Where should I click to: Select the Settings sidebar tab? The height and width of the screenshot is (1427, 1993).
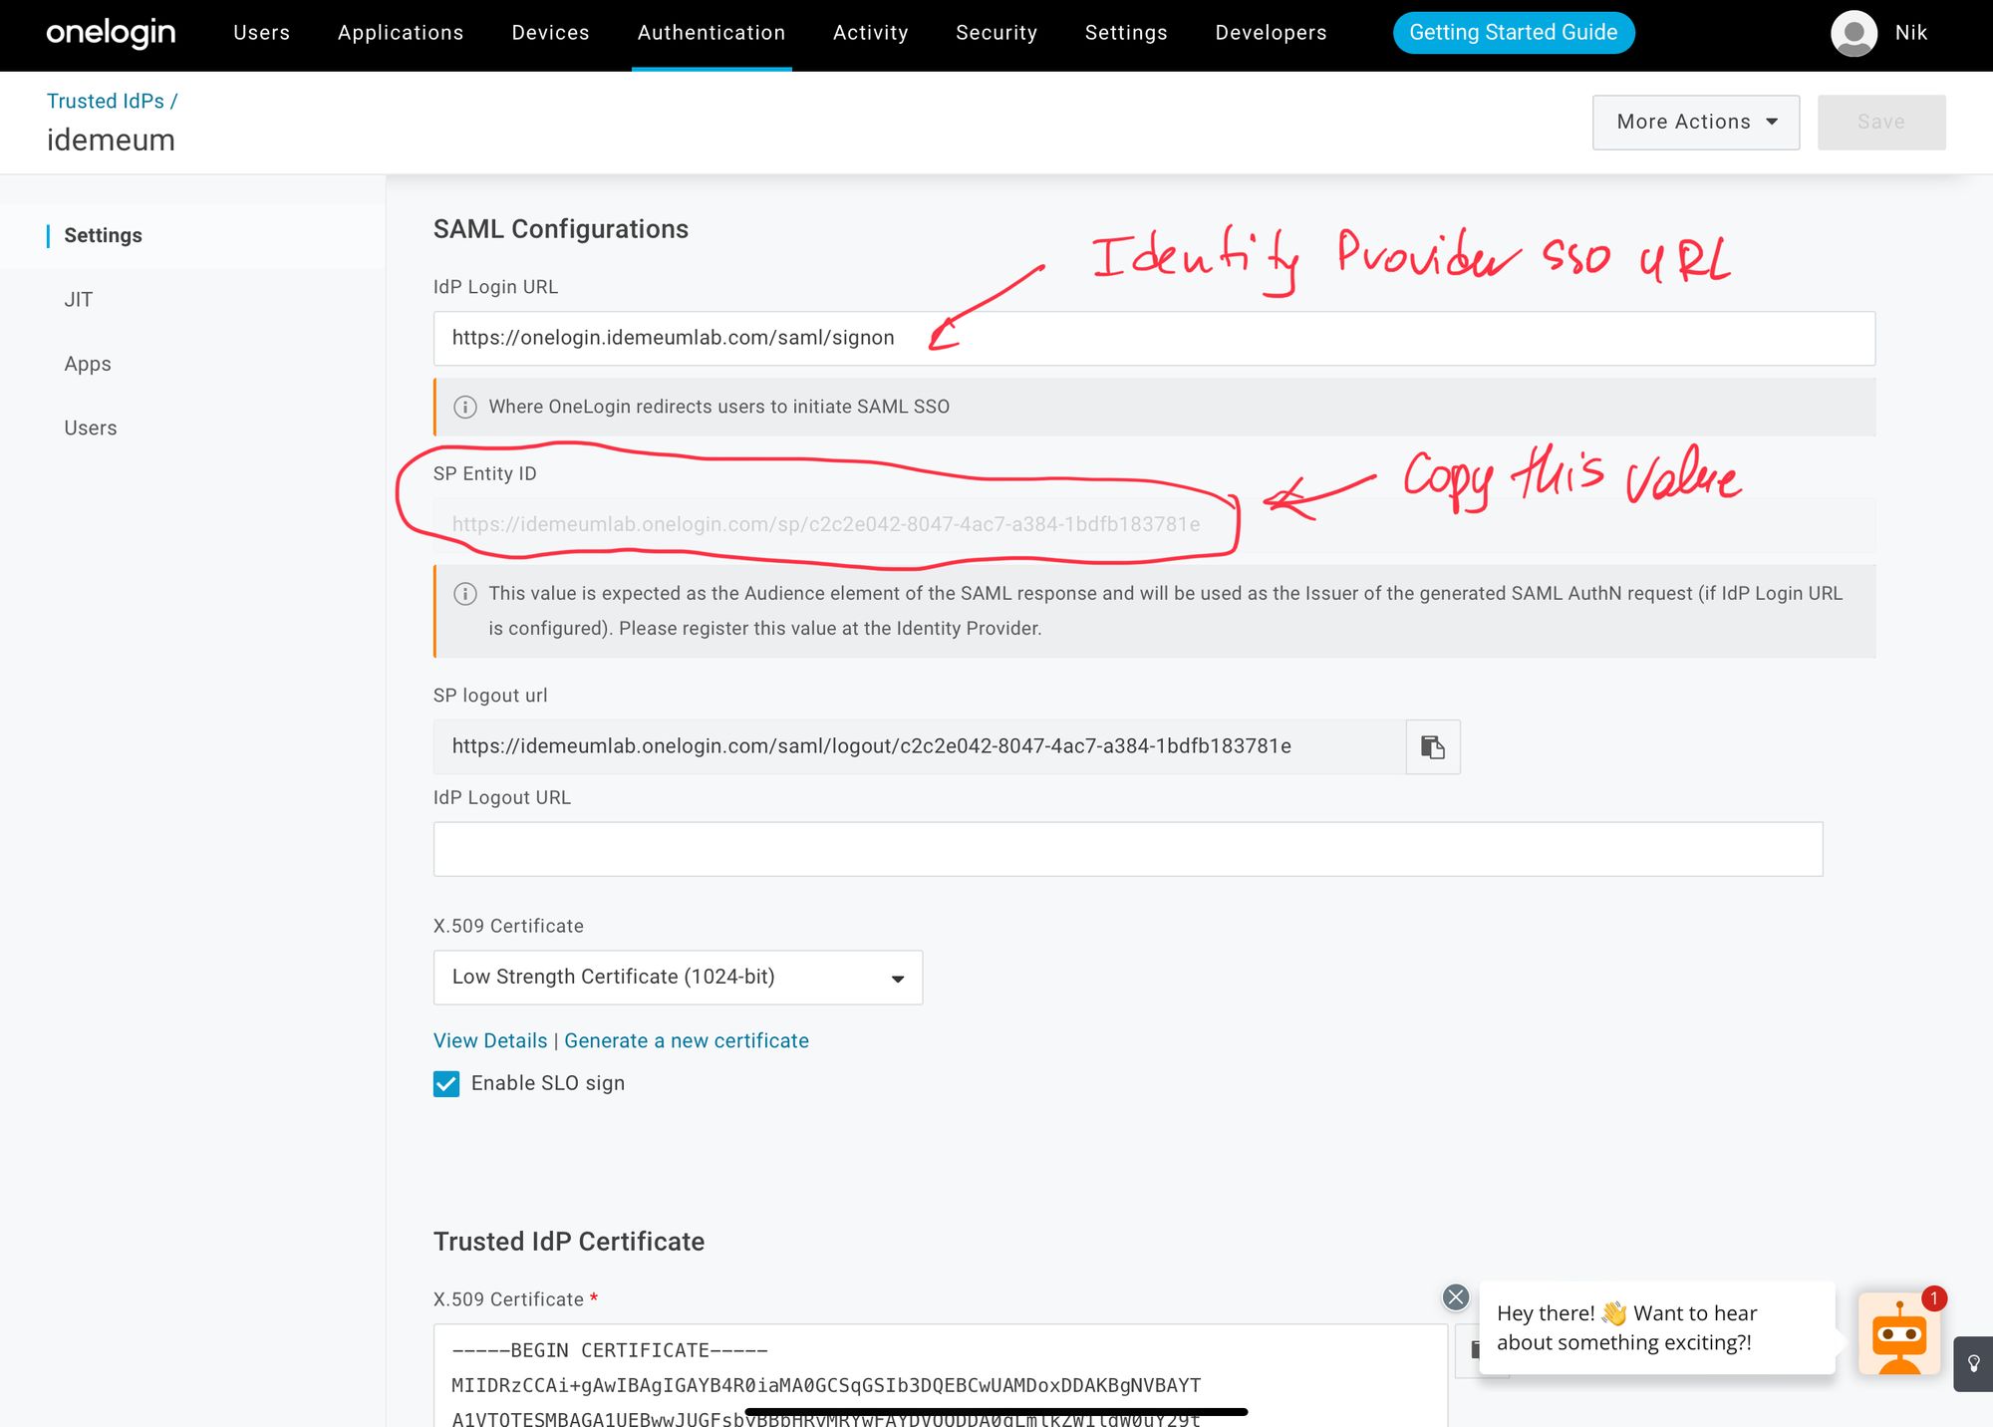pos(192,236)
